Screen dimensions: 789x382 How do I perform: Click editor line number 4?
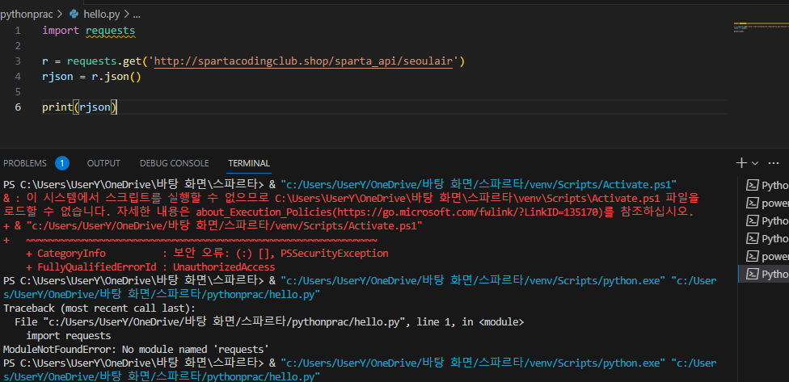click(18, 77)
